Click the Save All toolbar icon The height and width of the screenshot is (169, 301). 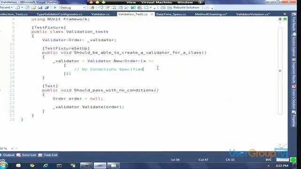47,8
